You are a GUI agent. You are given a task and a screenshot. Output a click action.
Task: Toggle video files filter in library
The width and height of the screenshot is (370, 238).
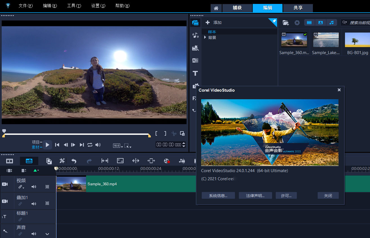(309, 23)
